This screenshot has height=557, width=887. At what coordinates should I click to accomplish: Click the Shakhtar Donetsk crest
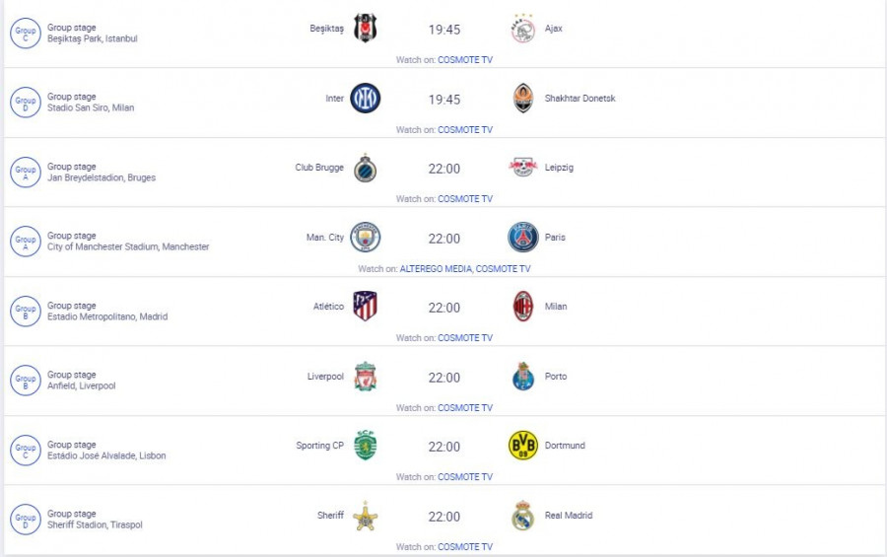(522, 99)
